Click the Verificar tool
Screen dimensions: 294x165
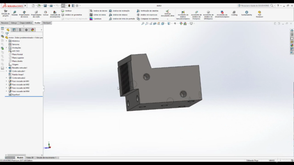(x=67, y=11)
